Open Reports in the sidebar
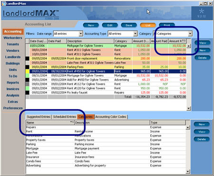Viewport: 214px width, 176px height. pyautogui.click(x=13, y=83)
